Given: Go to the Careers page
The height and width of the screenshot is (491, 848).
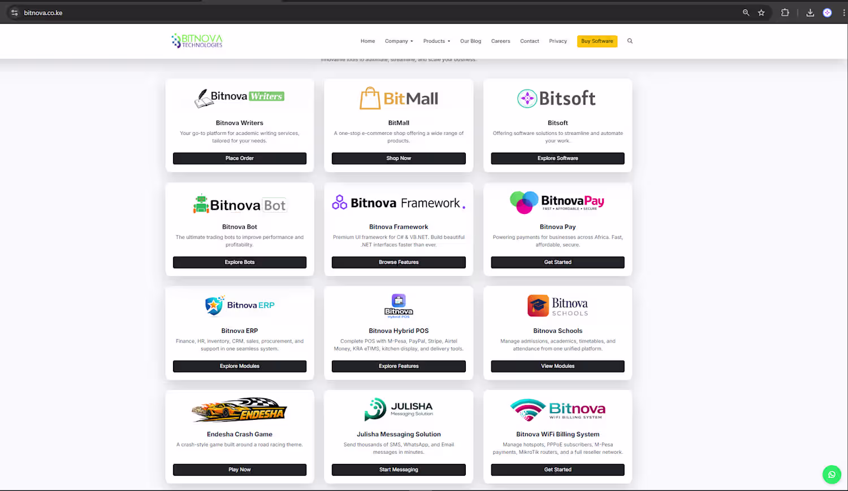Looking at the screenshot, I should point(500,41).
